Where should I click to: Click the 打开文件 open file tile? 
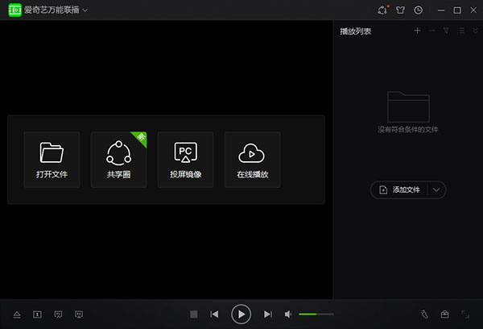(x=52, y=160)
